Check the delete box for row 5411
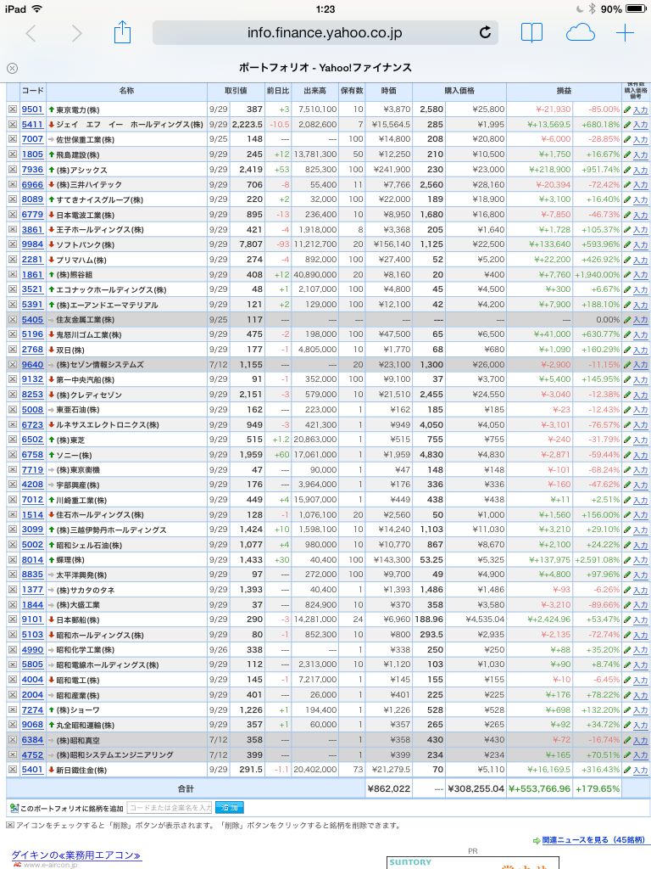This screenshot has width=651, height=869. tap(12, 125)
